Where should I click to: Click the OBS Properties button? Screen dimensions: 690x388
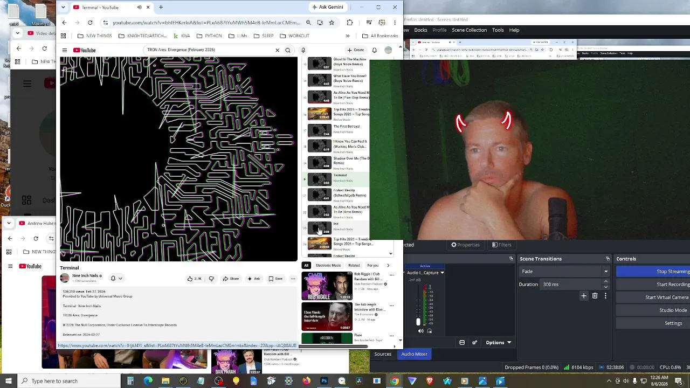click(x=465, y=245)
